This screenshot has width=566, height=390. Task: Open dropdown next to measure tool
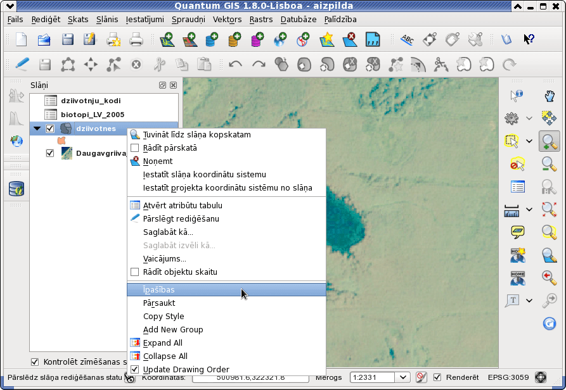click(x=529, y=209)
